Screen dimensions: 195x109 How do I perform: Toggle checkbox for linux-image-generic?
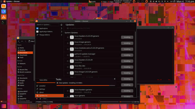tap(68, 43)
